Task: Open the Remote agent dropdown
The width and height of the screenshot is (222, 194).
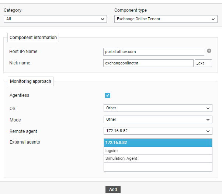Action: (158, 131)
